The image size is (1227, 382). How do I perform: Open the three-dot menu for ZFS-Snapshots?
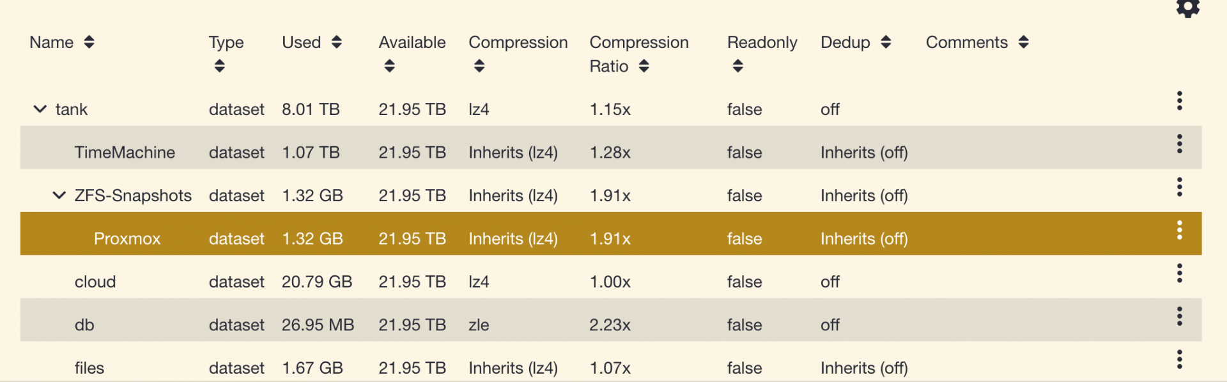pos(1179,187)
